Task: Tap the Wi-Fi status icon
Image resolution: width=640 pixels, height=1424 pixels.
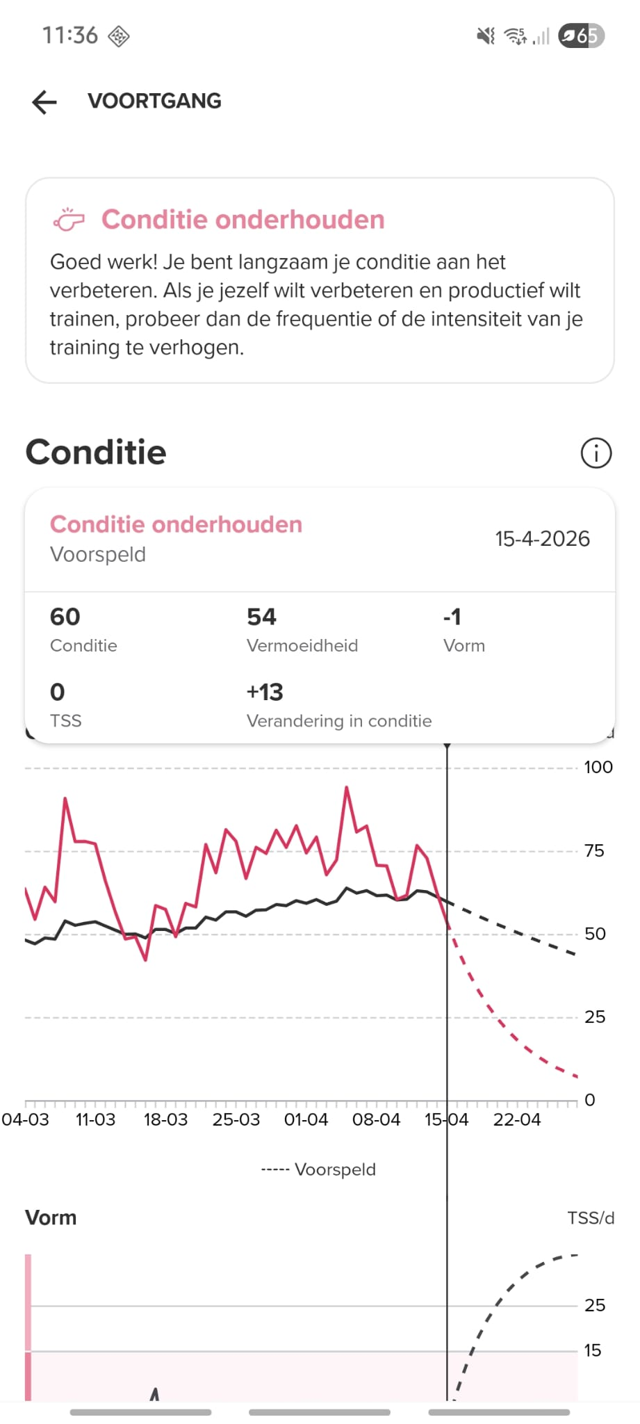Action: coord(515,35)
